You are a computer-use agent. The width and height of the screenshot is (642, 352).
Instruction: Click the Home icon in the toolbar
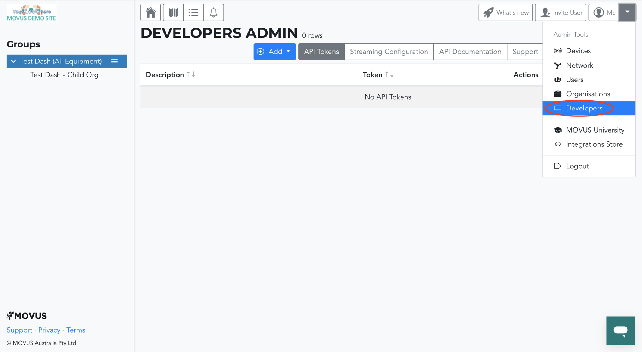point(150,12)
